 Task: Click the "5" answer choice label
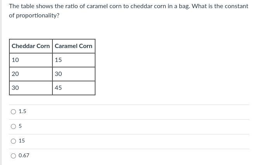click(20, 126)
